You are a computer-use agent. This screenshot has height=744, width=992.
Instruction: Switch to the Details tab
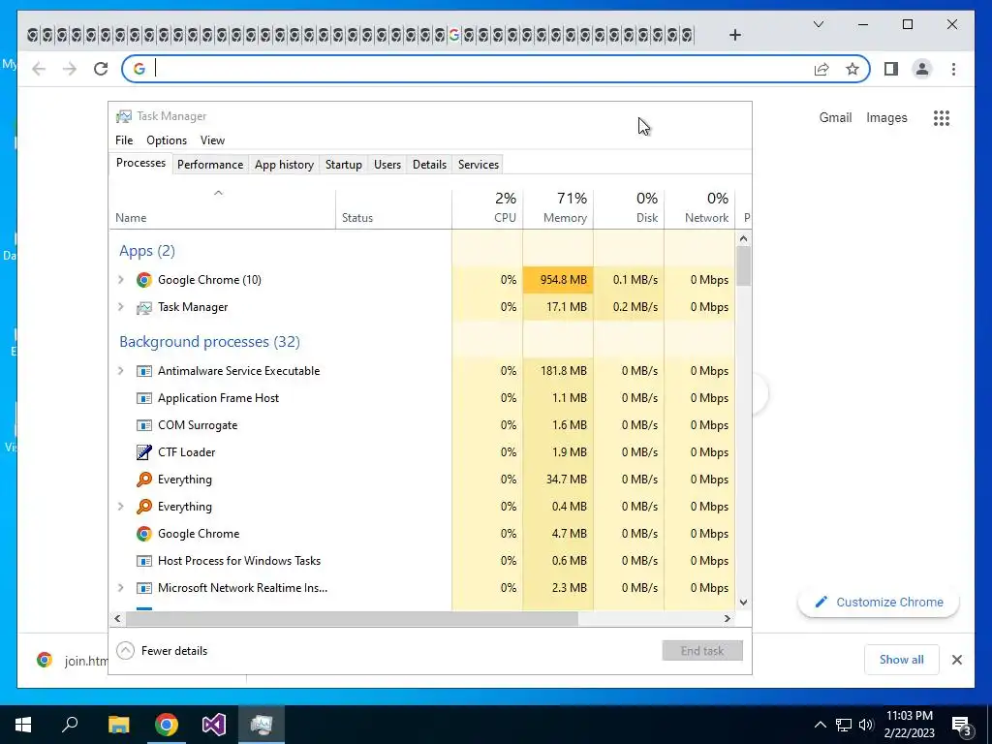click(429, 165)
